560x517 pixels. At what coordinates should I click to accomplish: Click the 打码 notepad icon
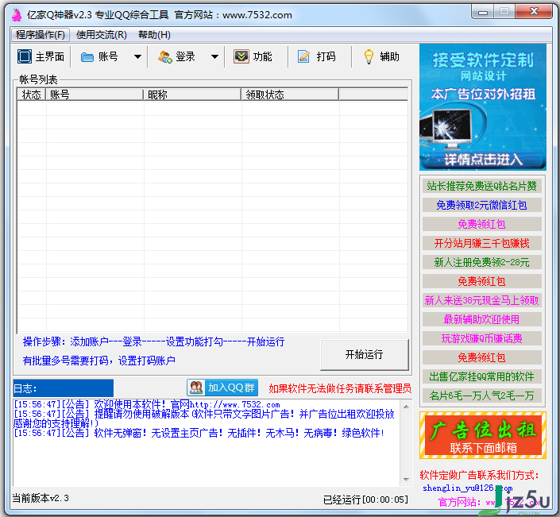[x=304, y=56]
